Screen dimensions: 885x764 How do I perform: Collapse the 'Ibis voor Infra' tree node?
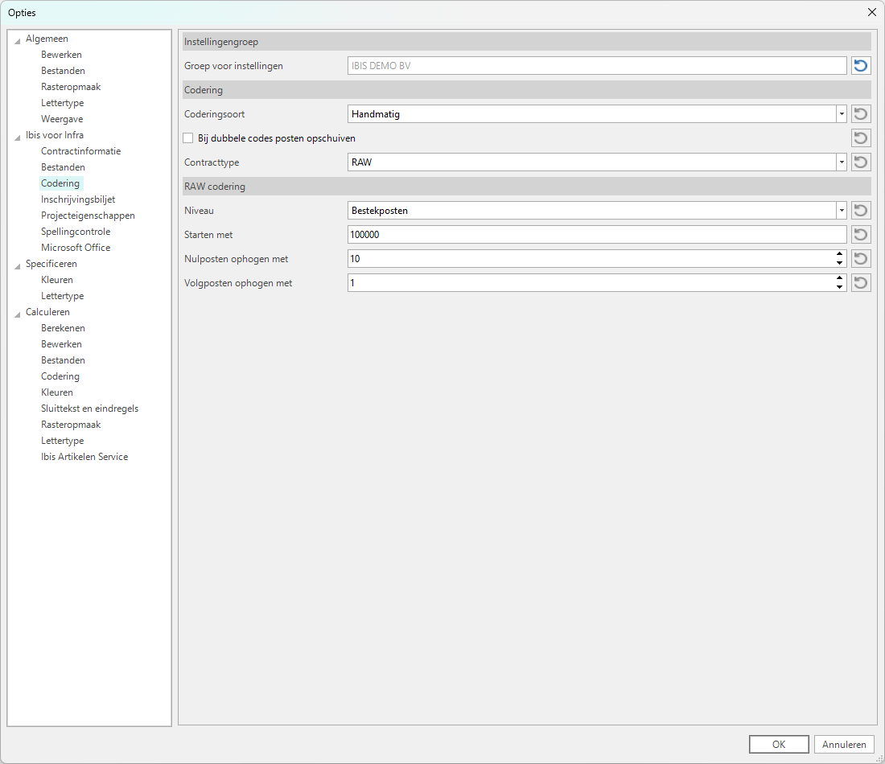point(18,136)
